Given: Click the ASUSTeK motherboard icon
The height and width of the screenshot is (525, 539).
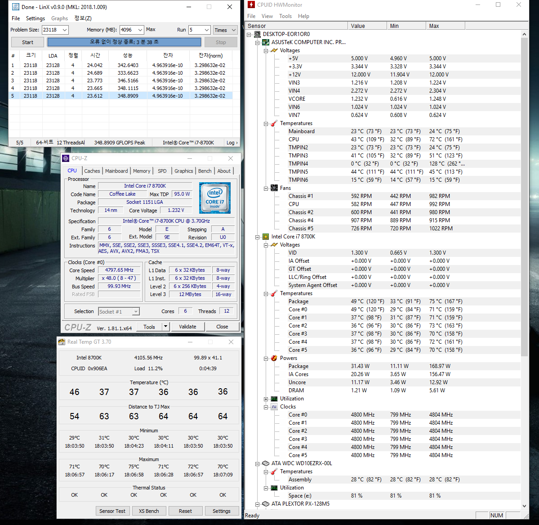Looking at the screenshot, I should point(266,42).
